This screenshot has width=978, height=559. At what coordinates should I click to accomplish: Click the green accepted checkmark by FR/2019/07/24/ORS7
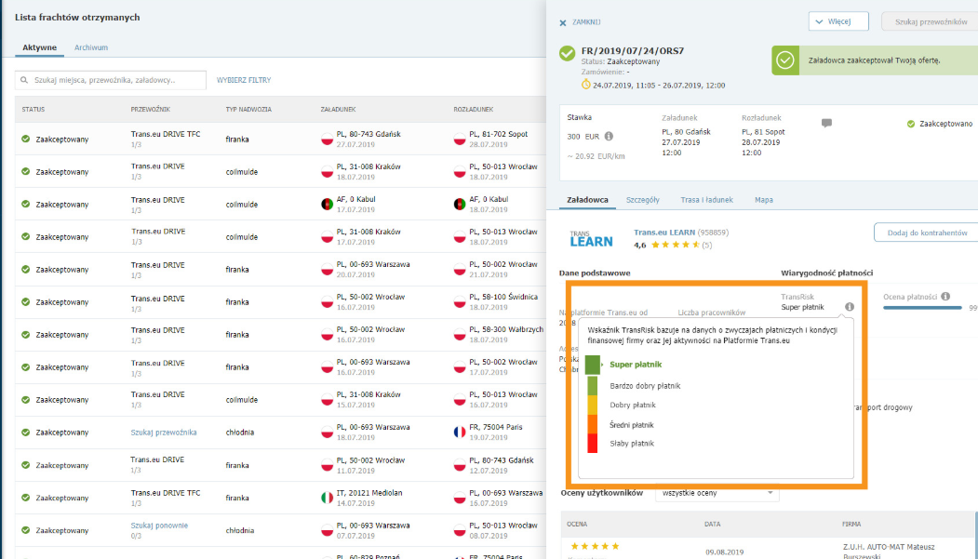point(567,54)
